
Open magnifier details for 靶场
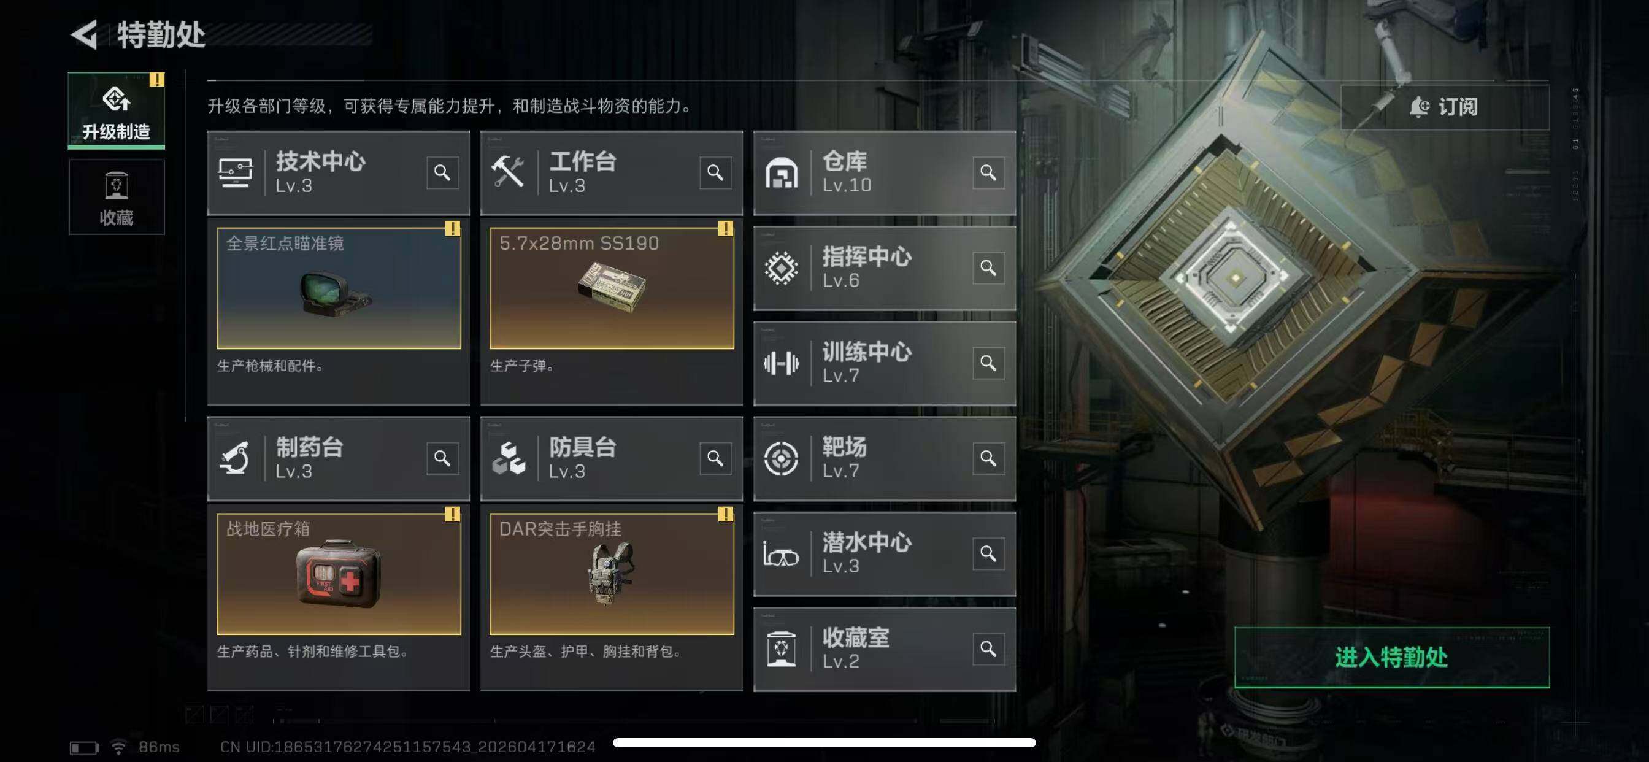(x=988, y=458)
